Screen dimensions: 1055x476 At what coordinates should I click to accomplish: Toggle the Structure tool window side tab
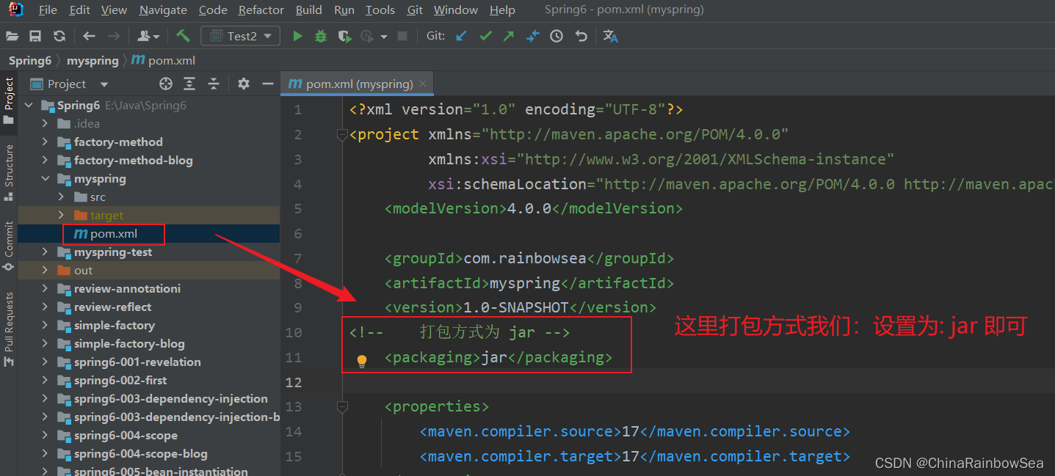(9, 172)
